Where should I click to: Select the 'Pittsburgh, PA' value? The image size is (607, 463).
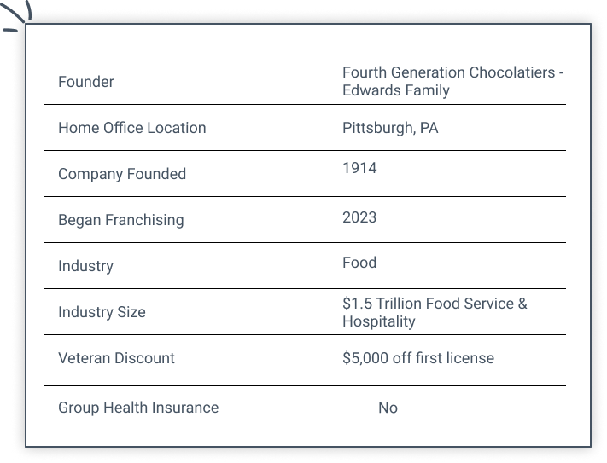point(390,128)
